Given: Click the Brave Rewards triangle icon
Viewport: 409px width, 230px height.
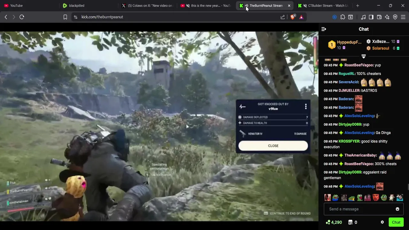Looking at the screenshot, I should tap(301, 17).
